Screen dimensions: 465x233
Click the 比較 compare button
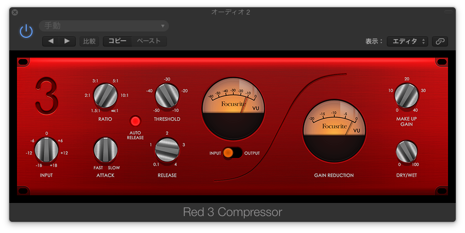(x=89, y=41)
